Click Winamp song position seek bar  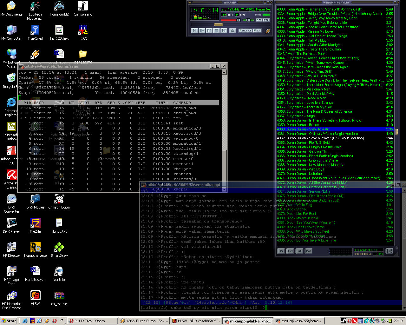point(231,24)
